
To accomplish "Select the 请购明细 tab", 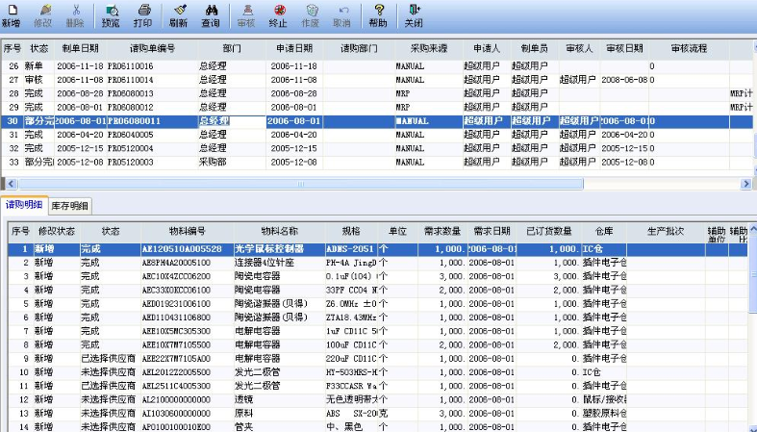I will click(x=24, y=206).
